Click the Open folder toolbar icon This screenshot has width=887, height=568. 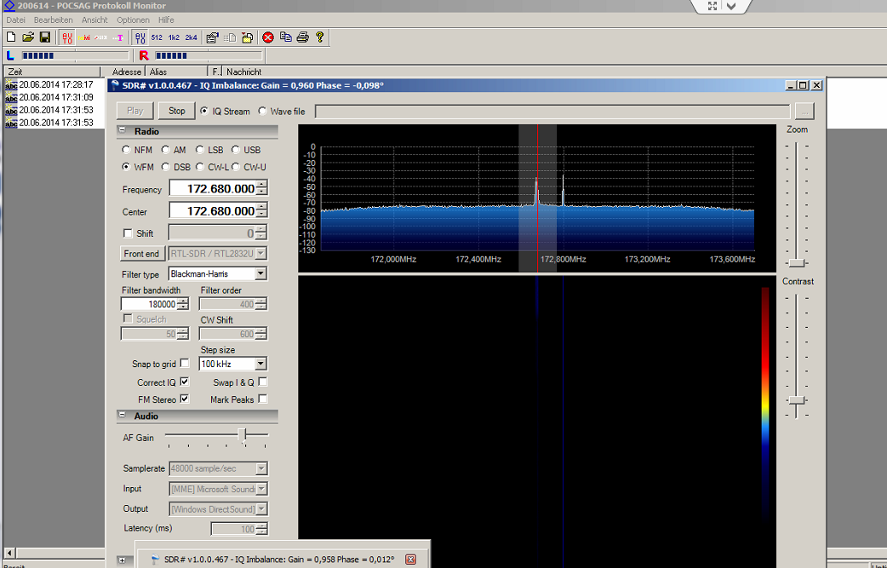(28, 37)
